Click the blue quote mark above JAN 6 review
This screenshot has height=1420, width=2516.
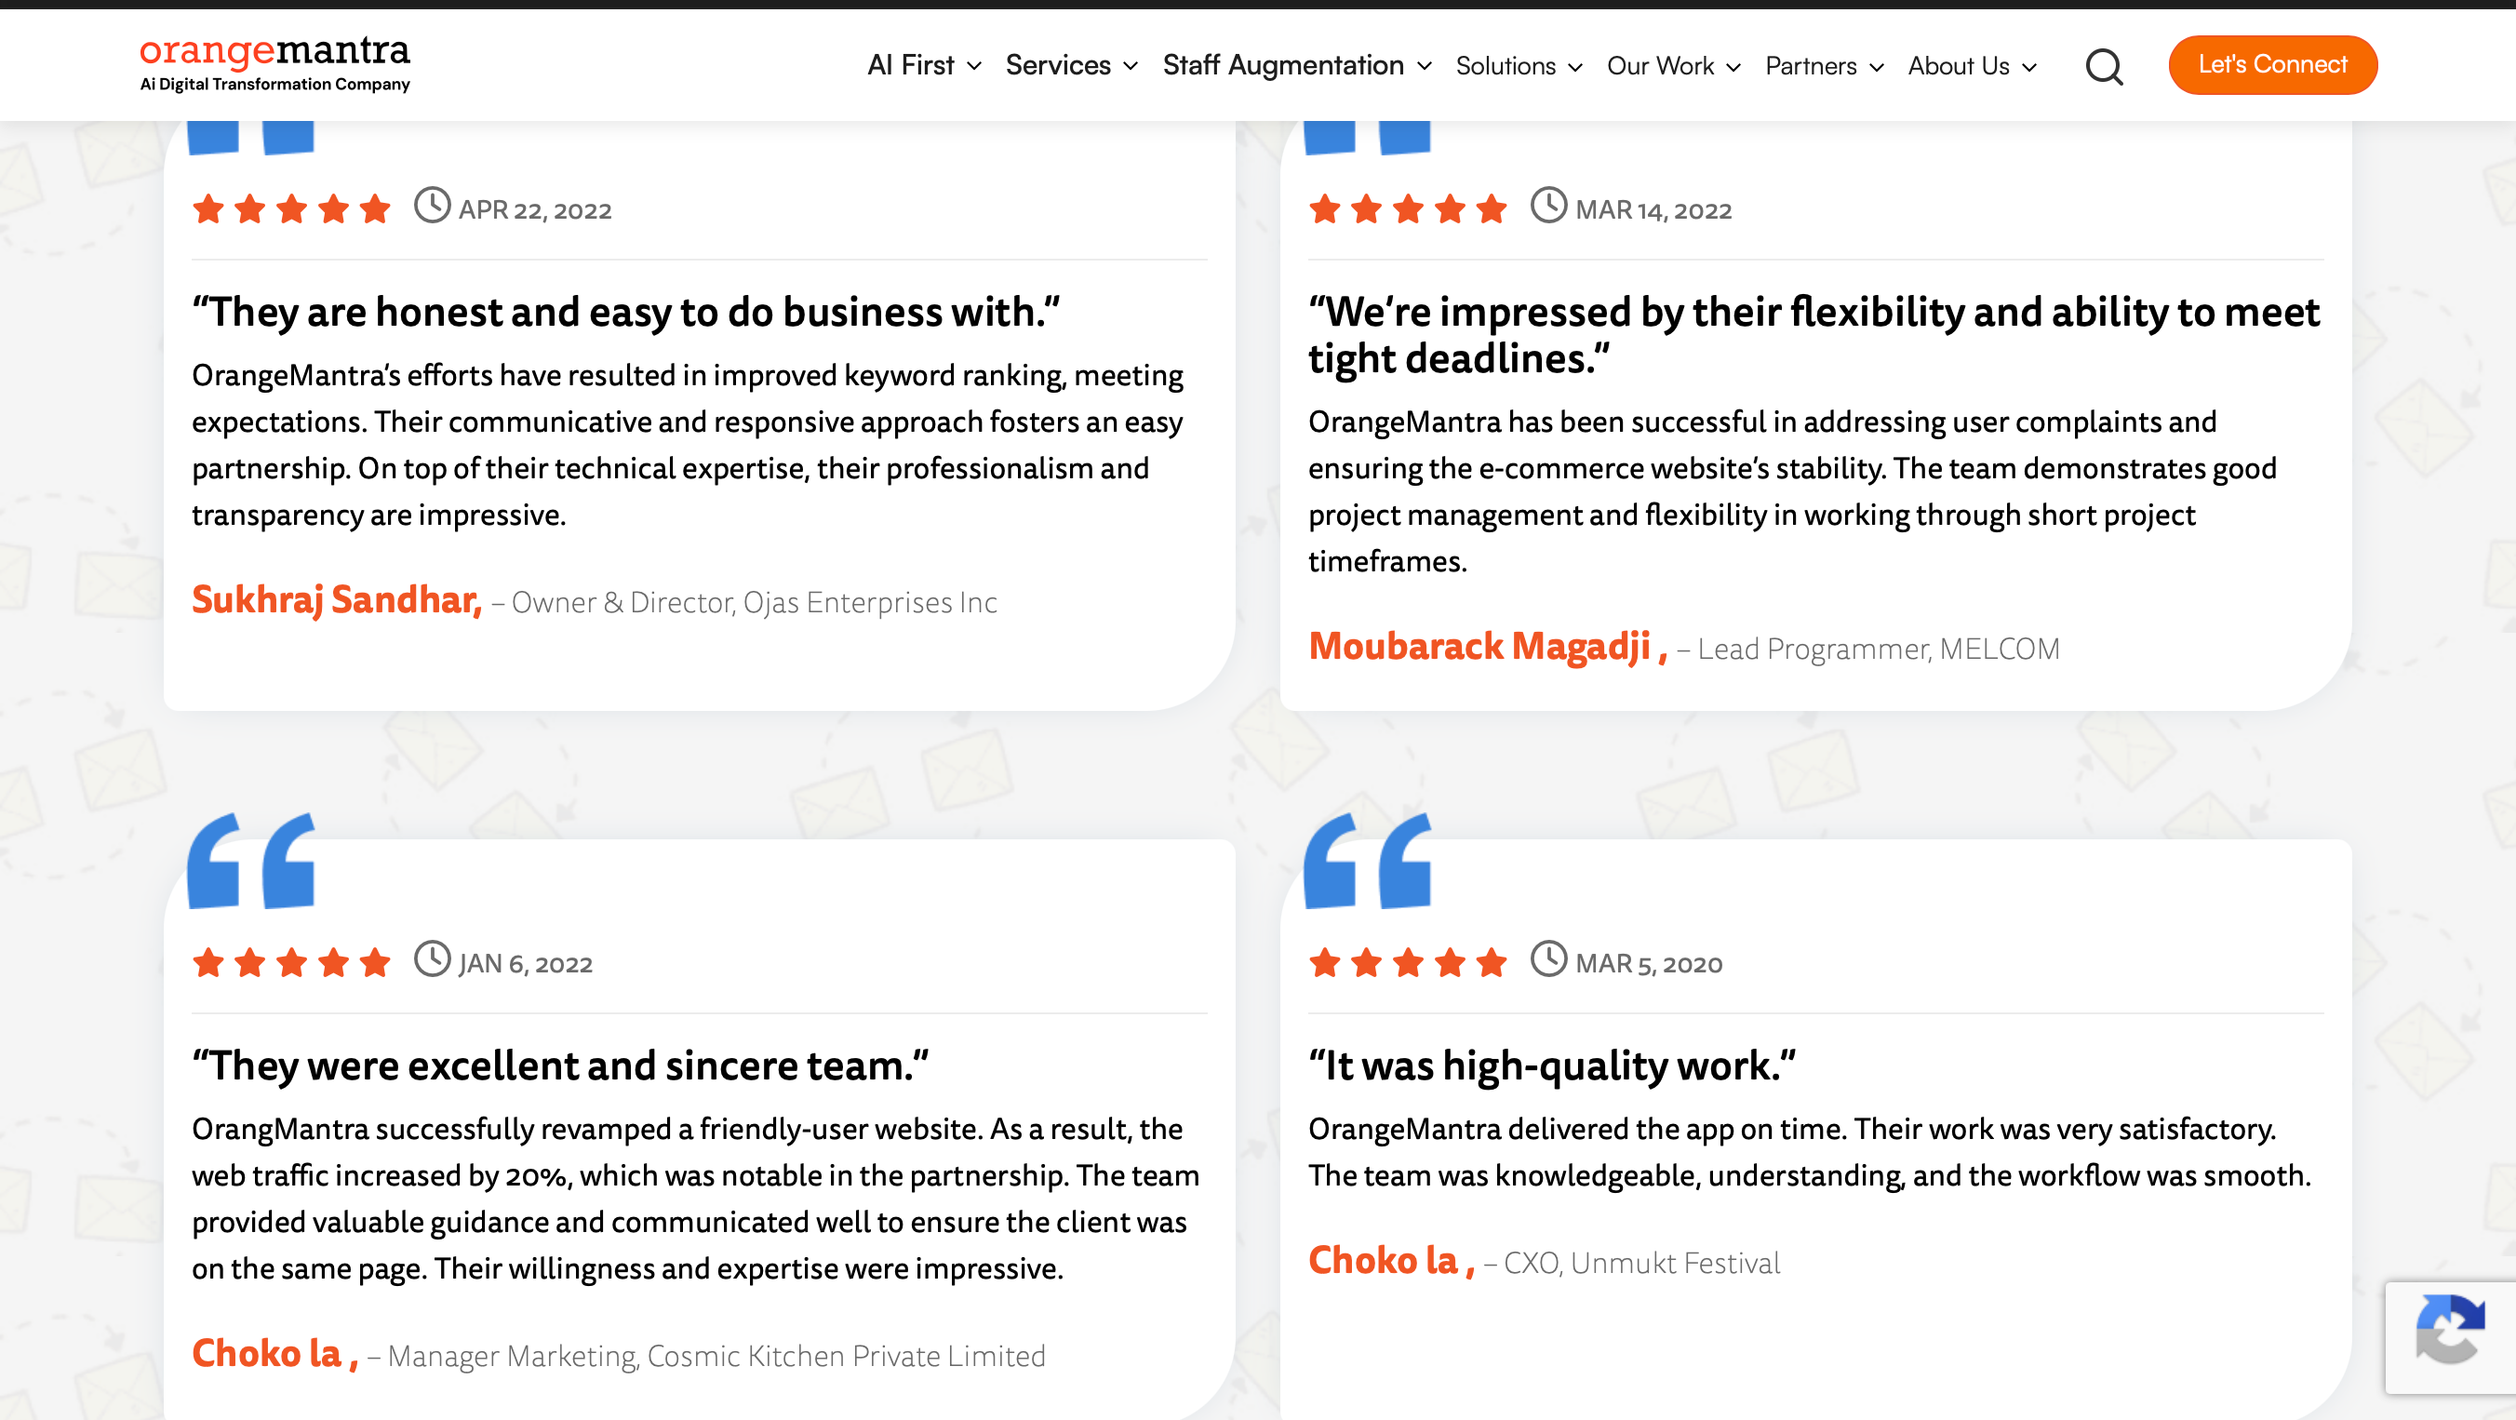click(251, 861)
